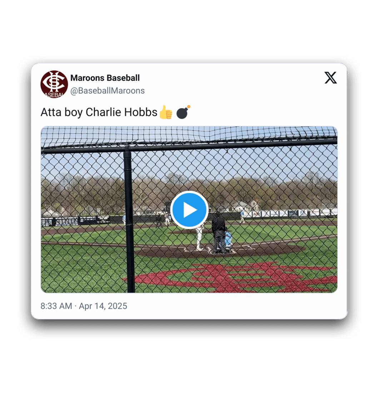Viewport: 379px width, 408px height.
Task: Open the X logo link
Action: [x=330, y=78]
